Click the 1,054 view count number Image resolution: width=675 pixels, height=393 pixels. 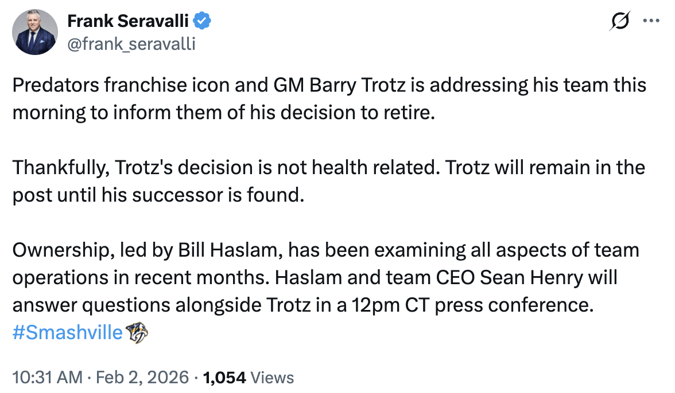point(224,378)
